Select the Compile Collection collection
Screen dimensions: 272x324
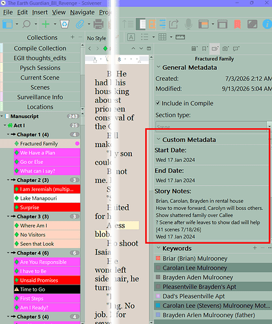(x=40, y=48)
